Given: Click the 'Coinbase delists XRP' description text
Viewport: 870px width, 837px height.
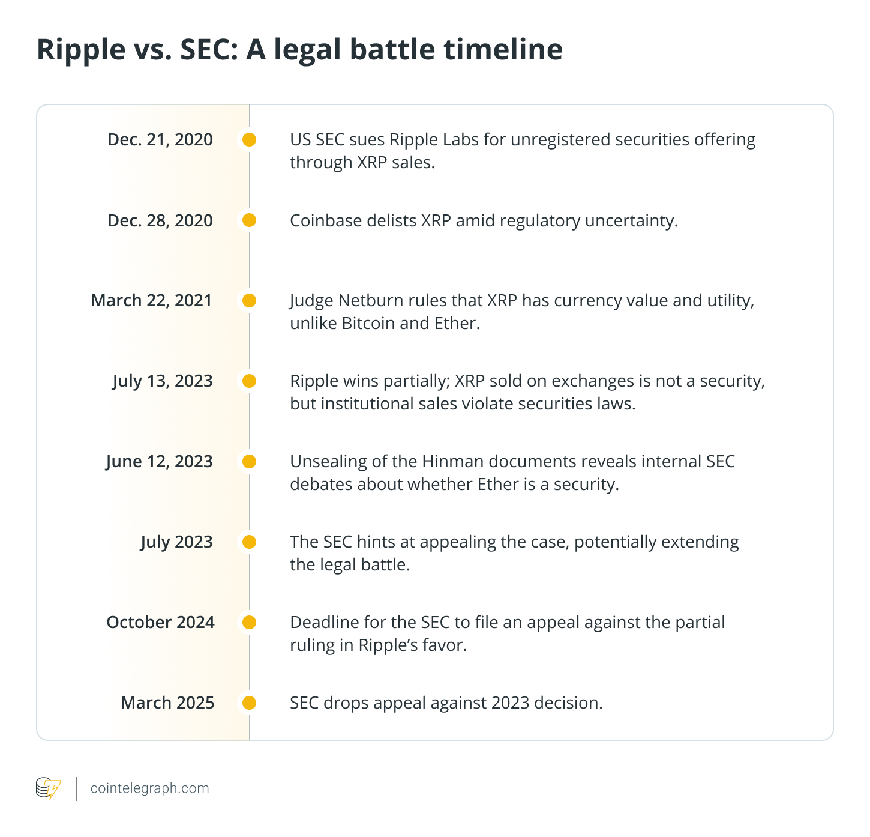Looking at the screenshot, I should (x=484, y=220).
